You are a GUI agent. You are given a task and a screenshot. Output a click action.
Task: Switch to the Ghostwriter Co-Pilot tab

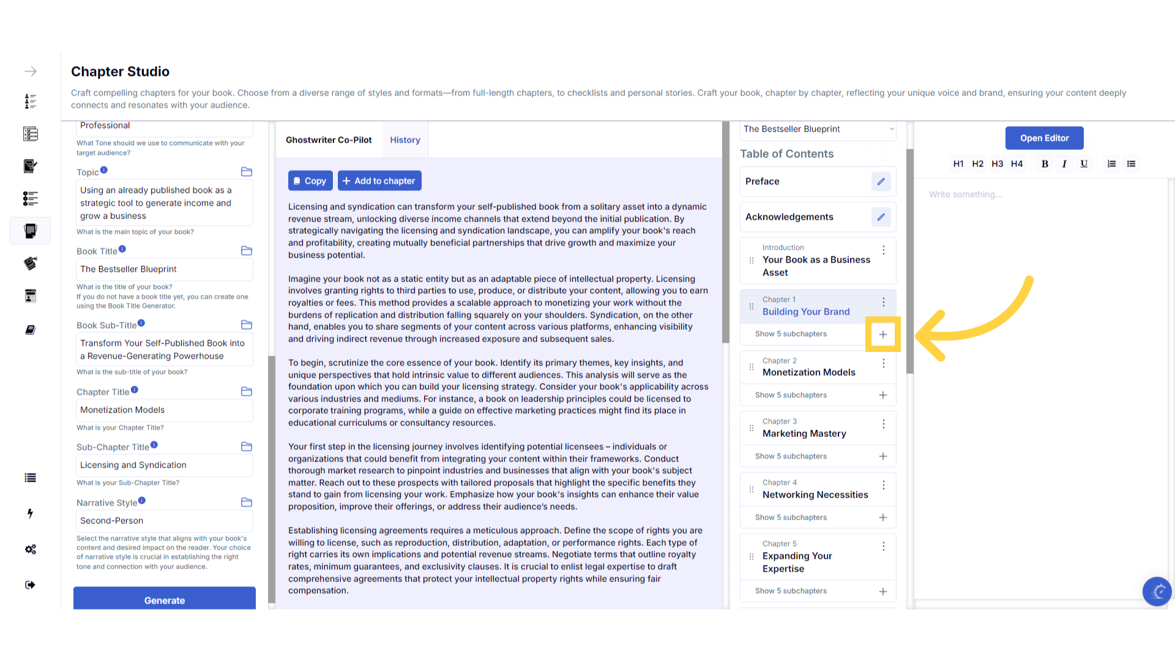[329, 140]
